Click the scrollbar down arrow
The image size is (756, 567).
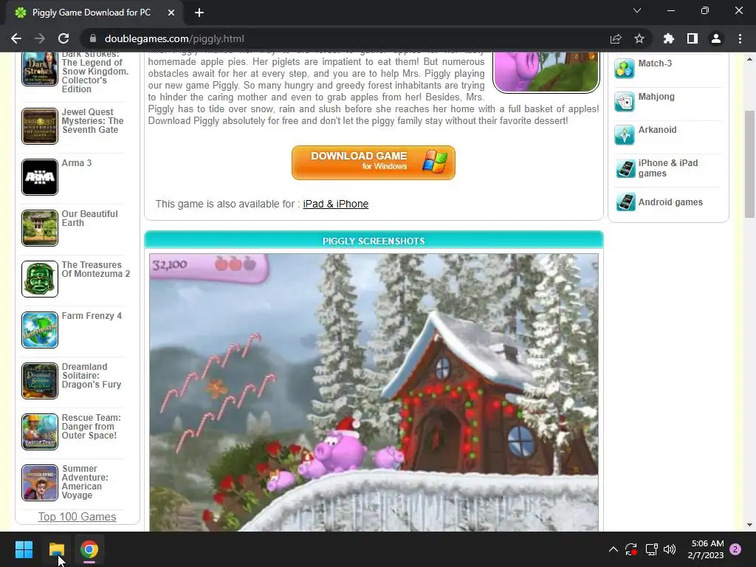[x=749, y=525]
